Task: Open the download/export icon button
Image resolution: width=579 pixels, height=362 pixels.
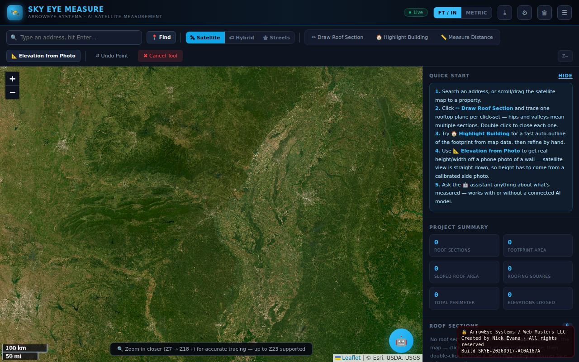Action: (x=505, y=13)
